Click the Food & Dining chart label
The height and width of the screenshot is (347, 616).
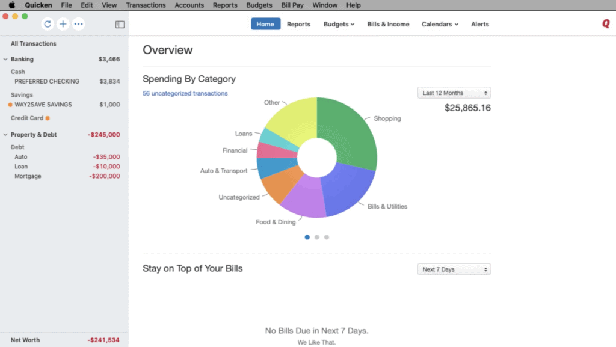(x=276, y=222)
